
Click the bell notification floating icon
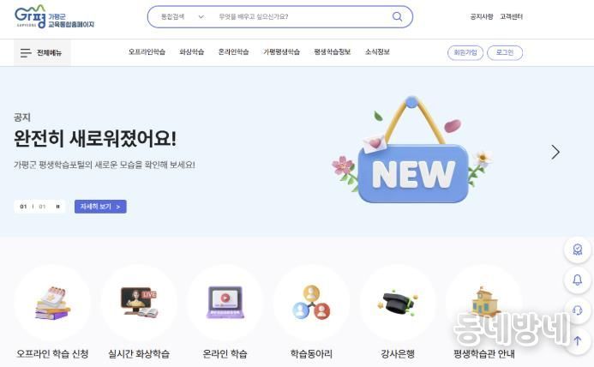578,280
